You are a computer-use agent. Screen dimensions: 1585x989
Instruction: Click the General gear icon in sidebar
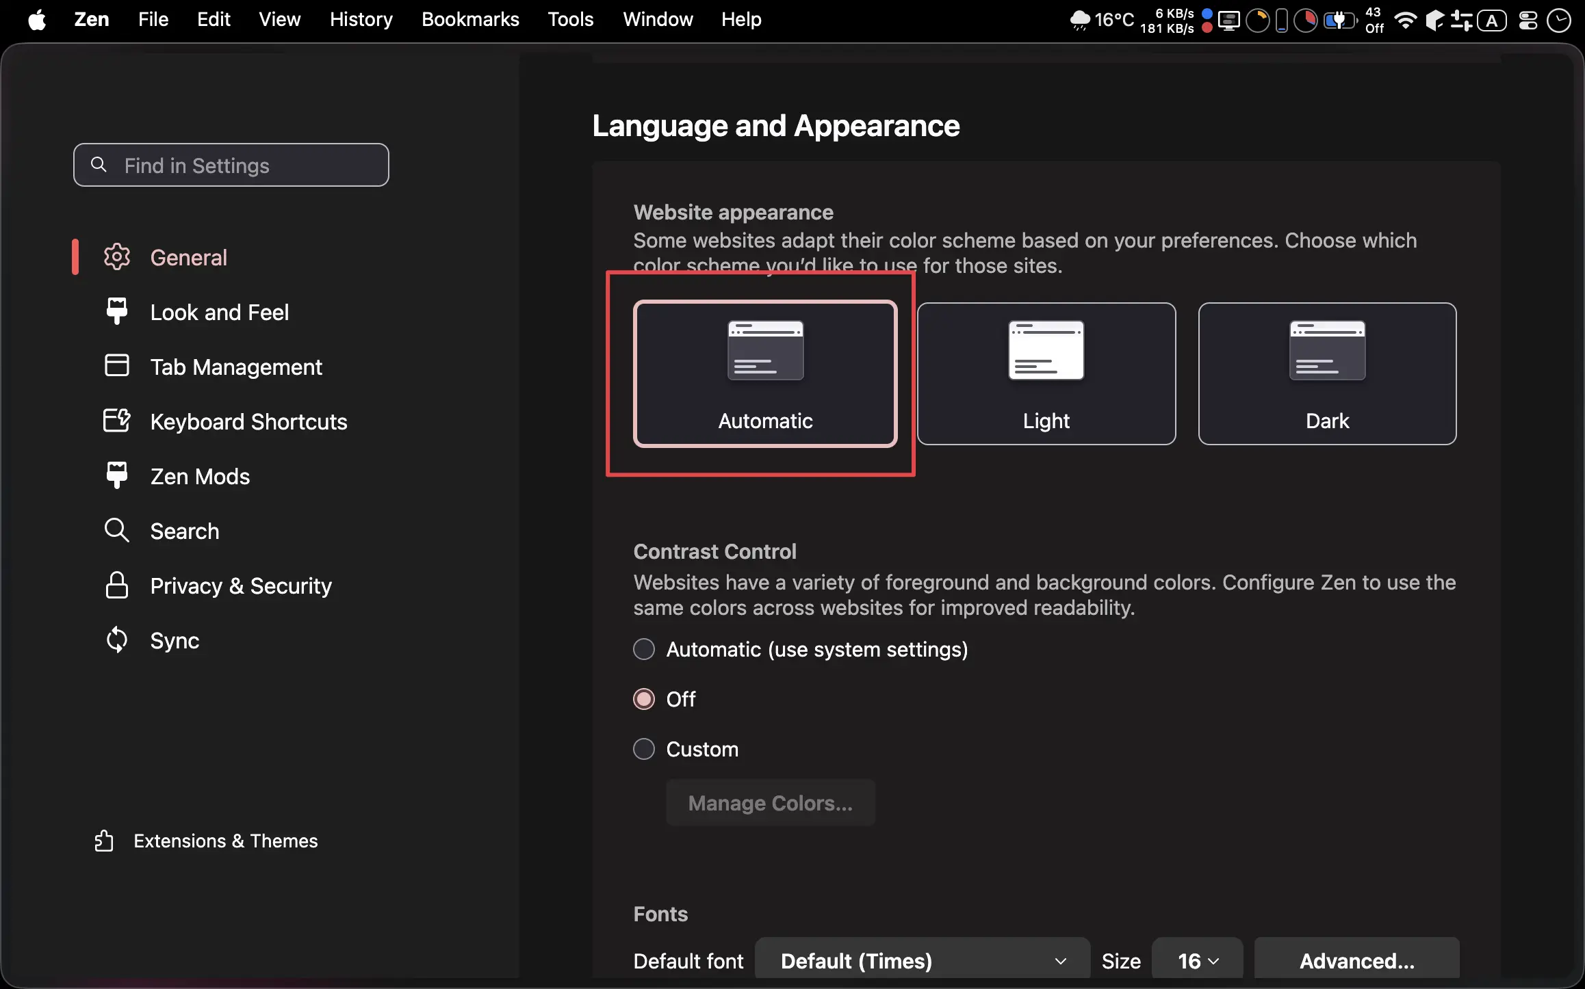pos(116,257)
